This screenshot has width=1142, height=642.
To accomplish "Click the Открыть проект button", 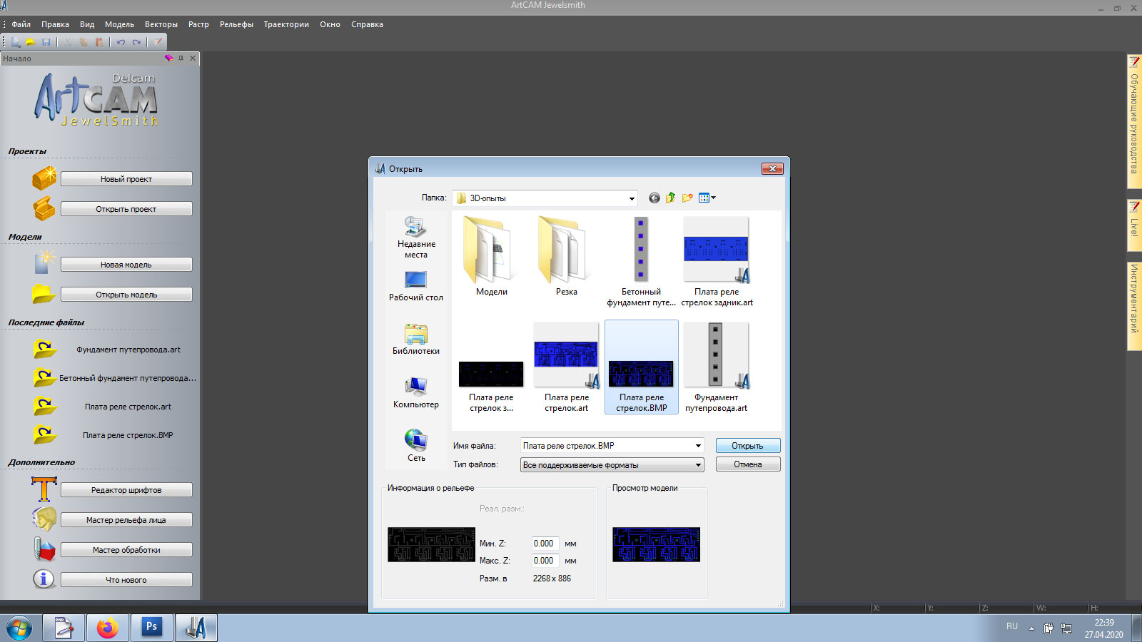I will click(x=126, y=209).
